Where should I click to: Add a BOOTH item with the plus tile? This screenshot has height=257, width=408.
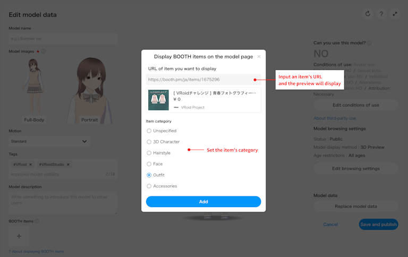(19, 236)
